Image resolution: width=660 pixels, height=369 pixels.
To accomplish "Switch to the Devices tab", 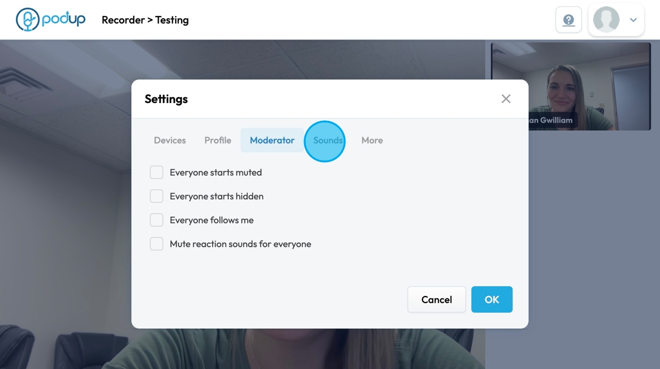I will click(x=170, y=140).
